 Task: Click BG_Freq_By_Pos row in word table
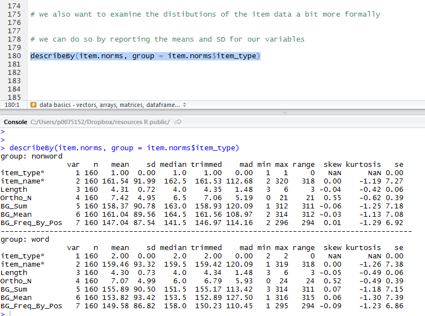coord(31,306)
